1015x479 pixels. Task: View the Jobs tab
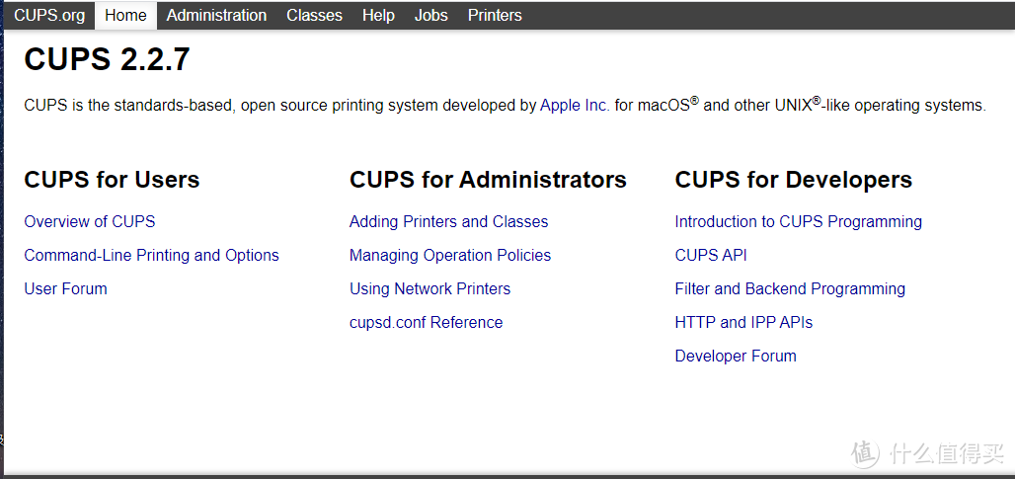(431, 16)
